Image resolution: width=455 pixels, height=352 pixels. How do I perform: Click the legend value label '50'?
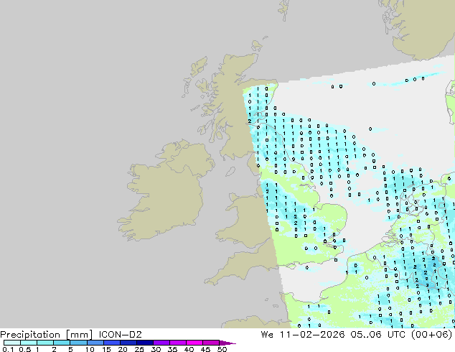(x=222, y=349)
